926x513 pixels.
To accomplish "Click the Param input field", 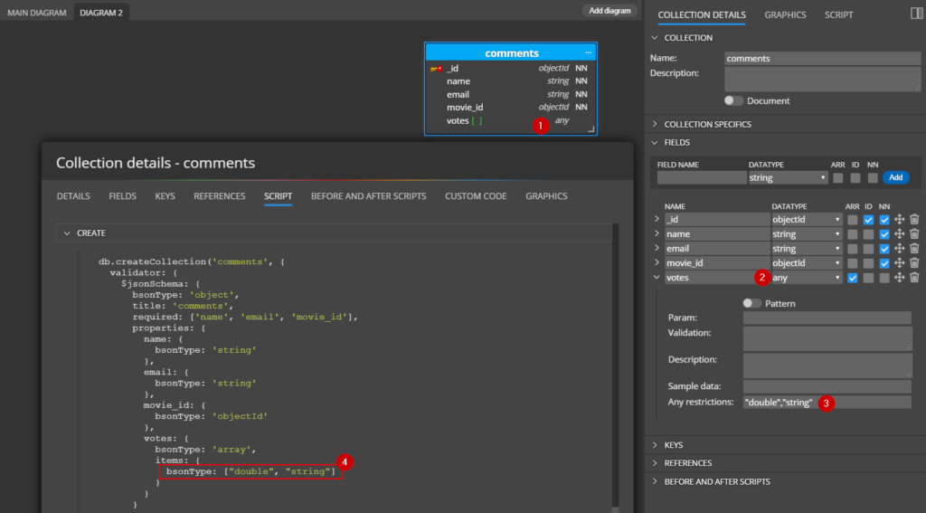I will point(827,318).
